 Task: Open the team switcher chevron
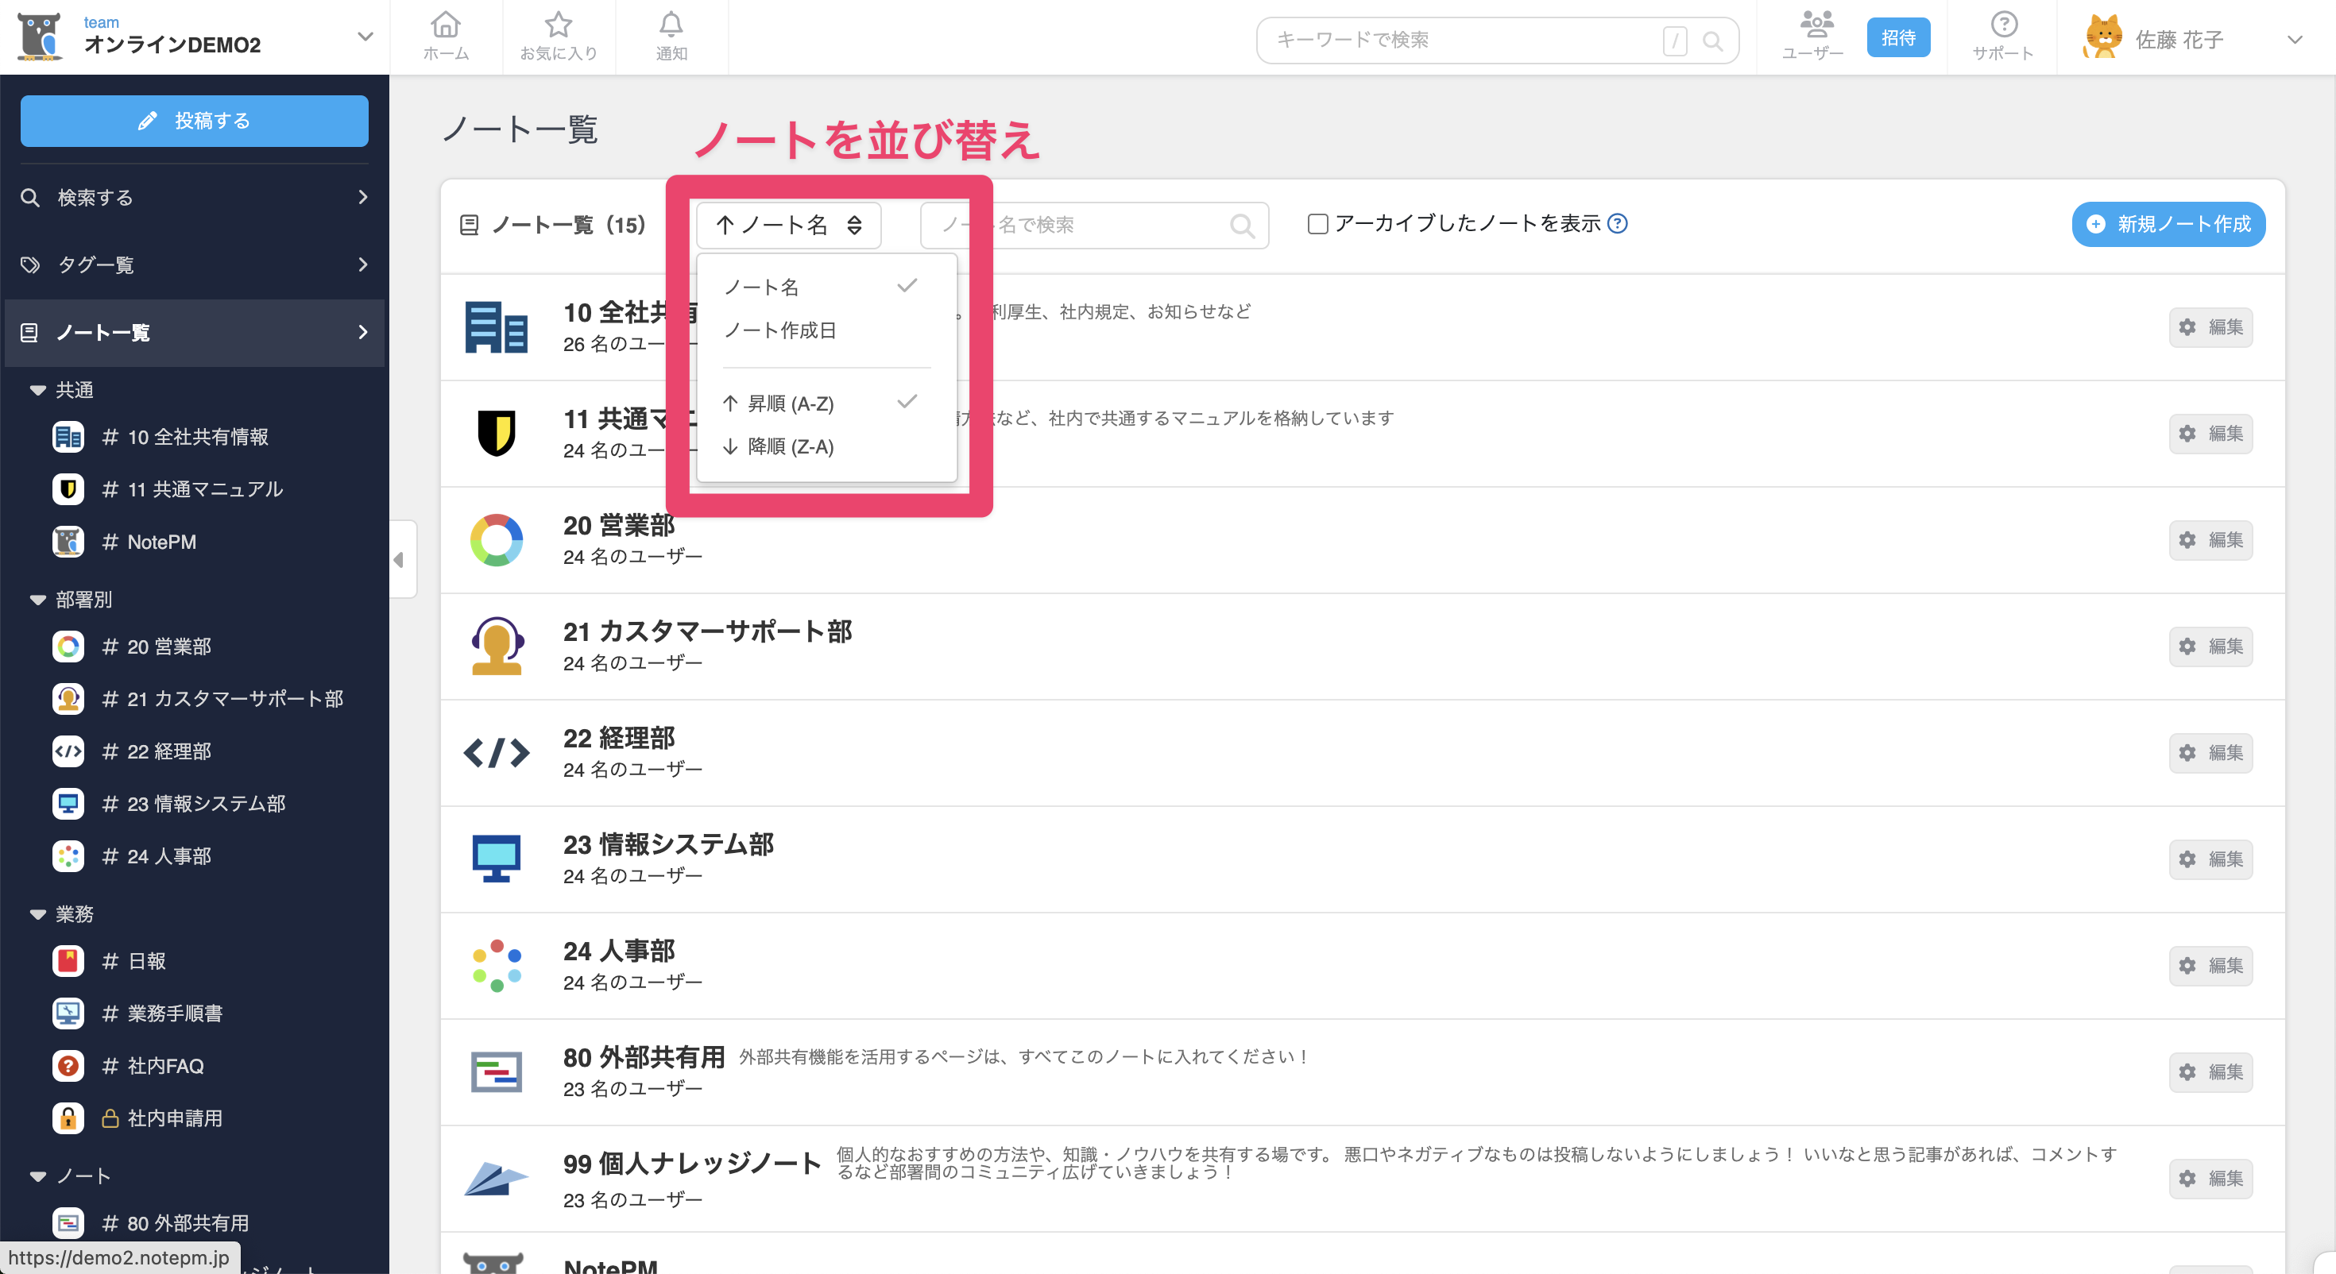[x=365, y=37]
